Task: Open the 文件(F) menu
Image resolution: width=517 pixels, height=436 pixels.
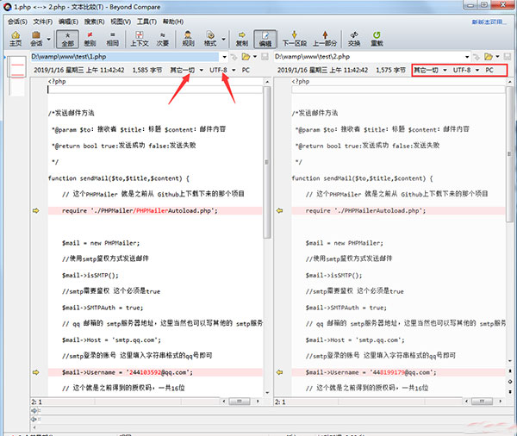Action: 43,22
